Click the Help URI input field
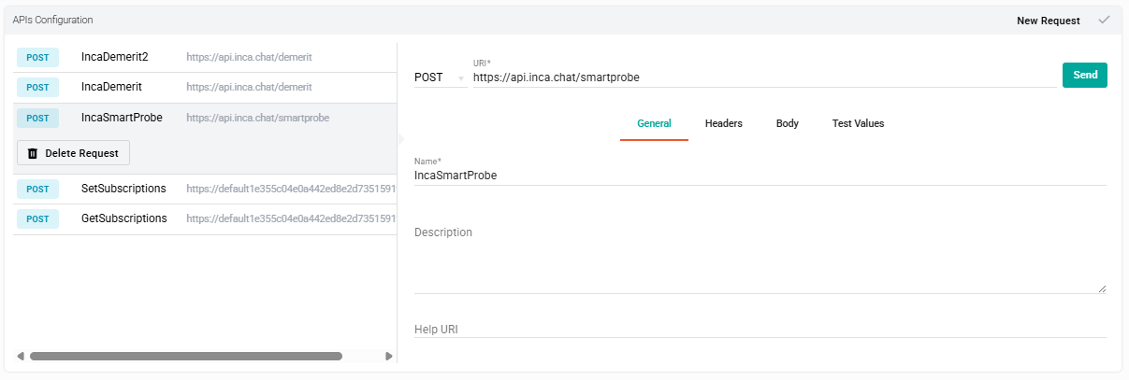 [x=760, y=329]
